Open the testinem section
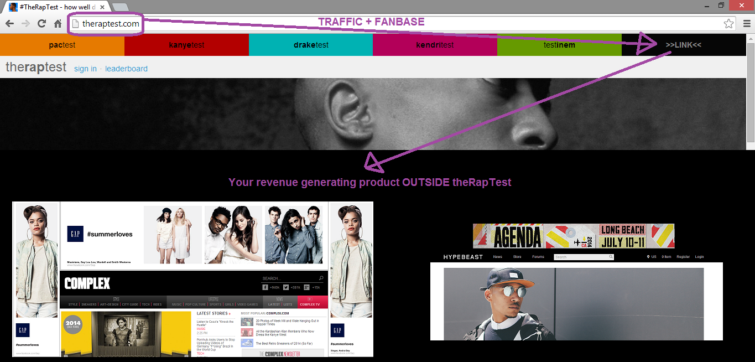 559,45
